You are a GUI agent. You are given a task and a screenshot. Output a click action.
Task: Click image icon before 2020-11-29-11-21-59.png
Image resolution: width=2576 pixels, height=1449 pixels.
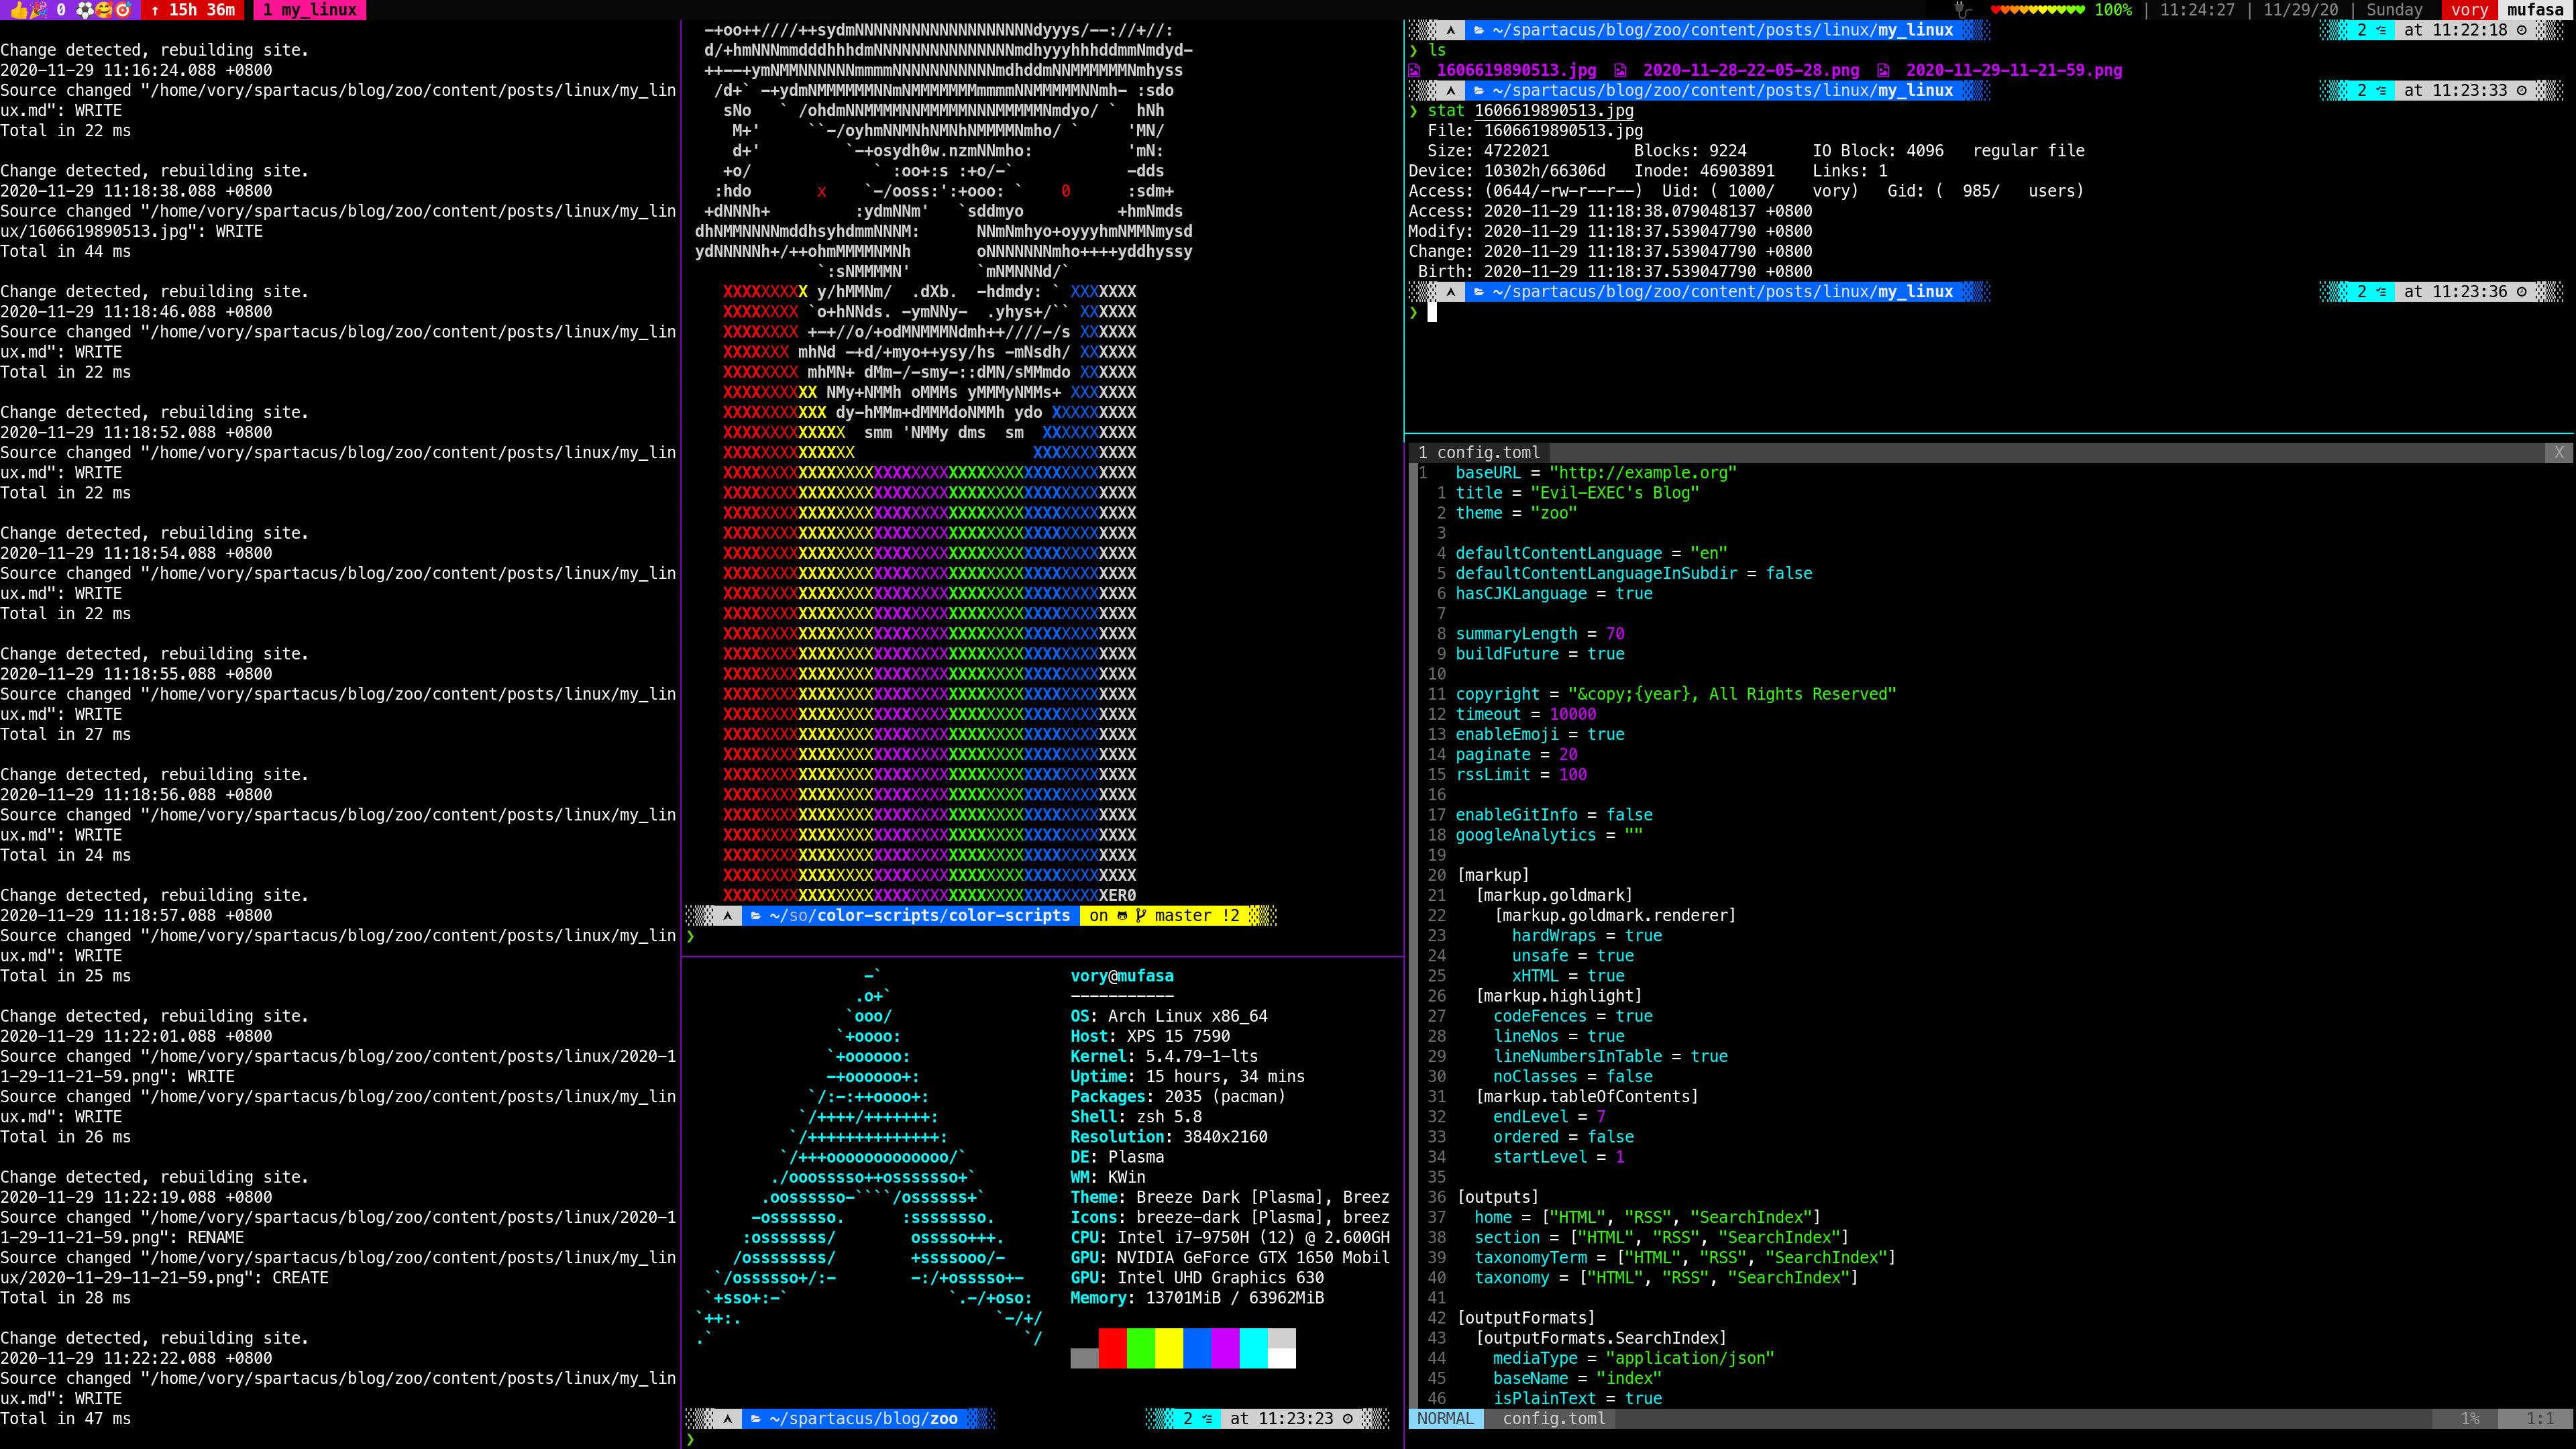coord(1883,71)
